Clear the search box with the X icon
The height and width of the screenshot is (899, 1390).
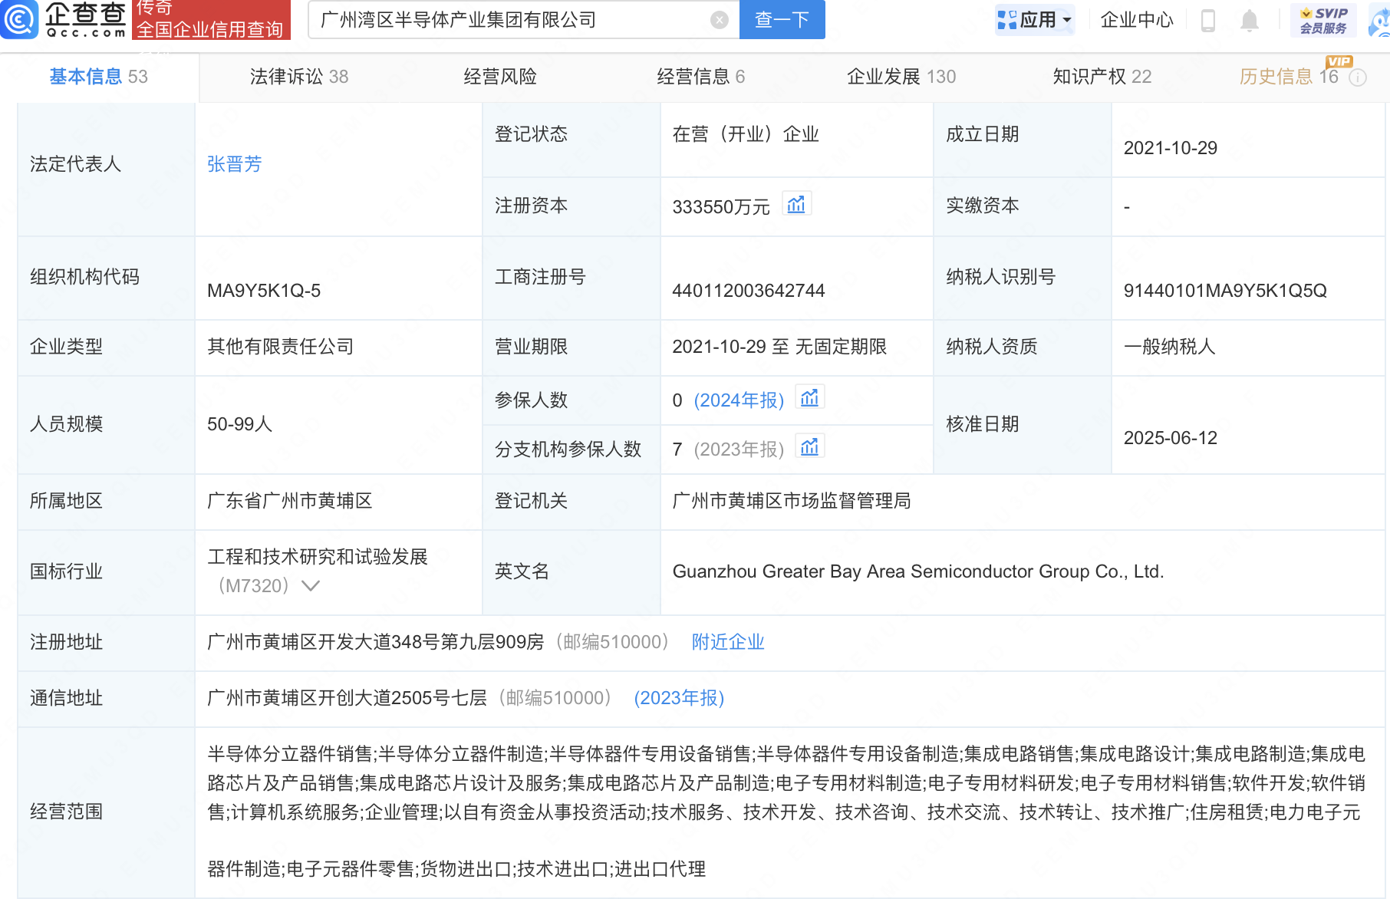coord(719,20)
